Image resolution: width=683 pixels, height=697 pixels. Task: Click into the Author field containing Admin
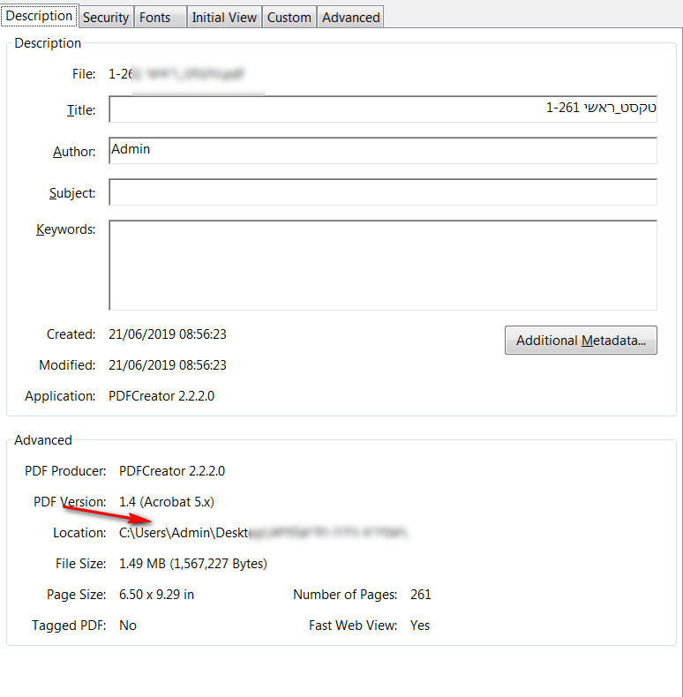[x=383, y=150]
